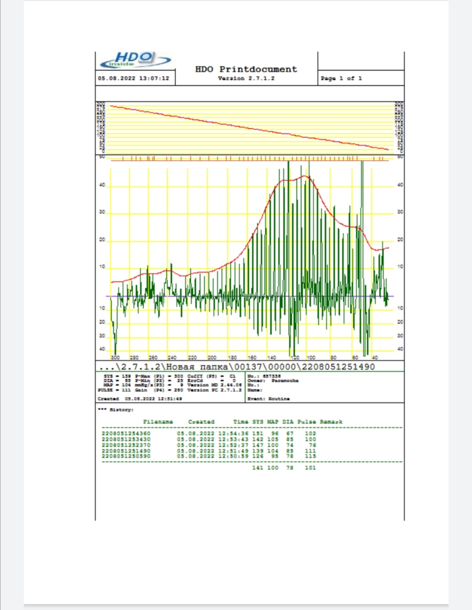Image resolution: width=472 pixels, height=610 pixels.
Task: Click history filename 2208051254360
Action: click(126, 434)
